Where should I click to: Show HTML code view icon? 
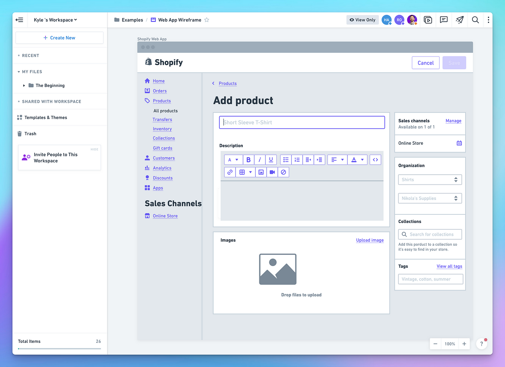click(376, 160)
